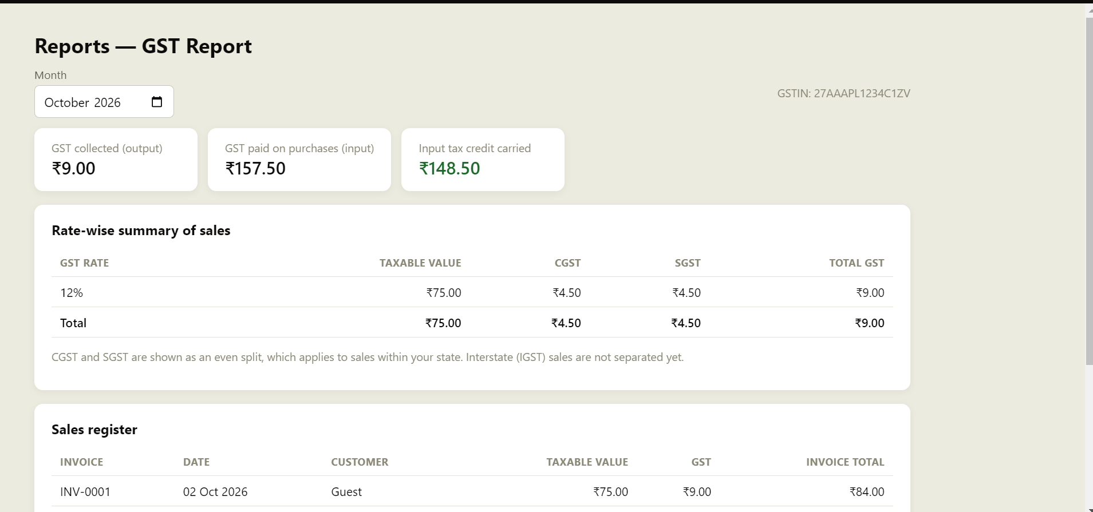Click the note about CGST and SGST even split
The image size is (1093, 512).
tap(368, 358)
